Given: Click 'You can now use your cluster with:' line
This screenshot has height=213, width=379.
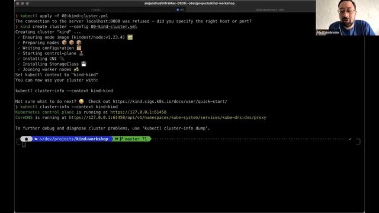Looking at the screenshot, I should click(57, 80).
